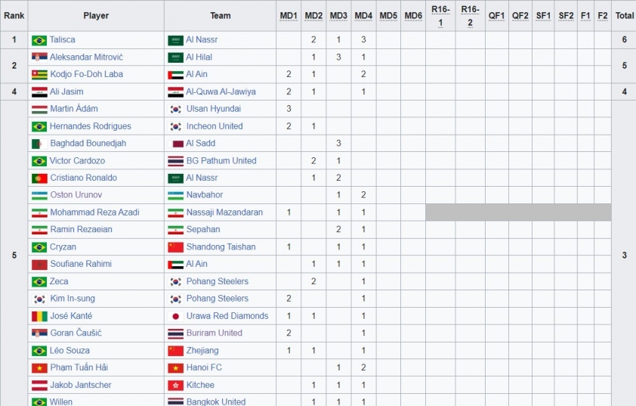Open the Ulsan Hyundai team link
Image resolution: width=636 pixels, height=406 pixels.
click(214, 109)
